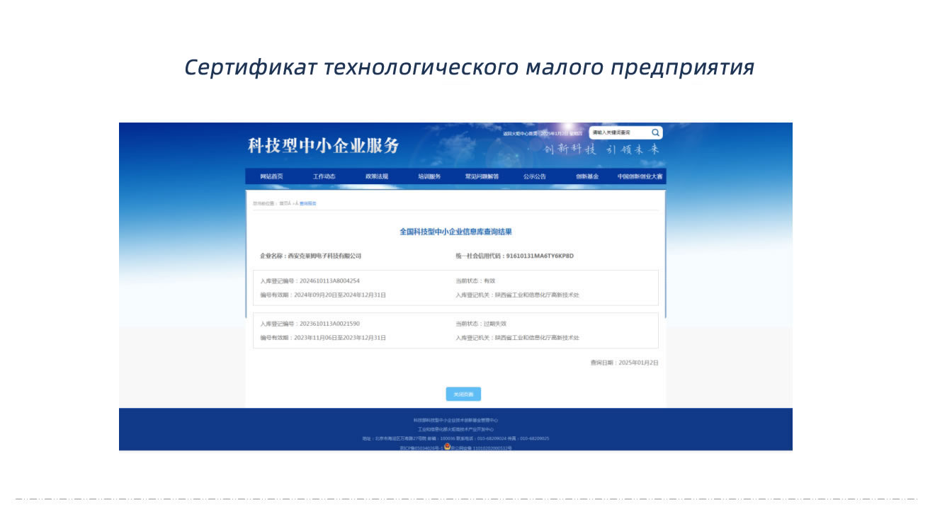
Task: Select the 工作动态 navigation item
Action: click(x=324, y=176)
